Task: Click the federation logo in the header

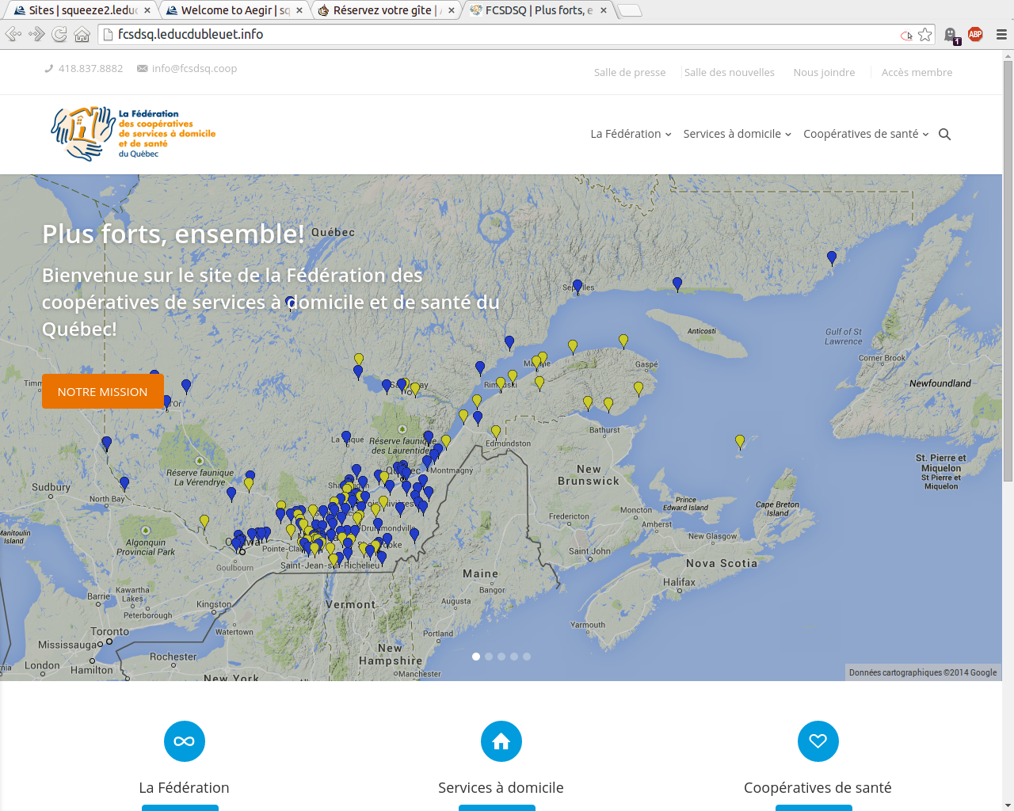Action: point(133,134)
